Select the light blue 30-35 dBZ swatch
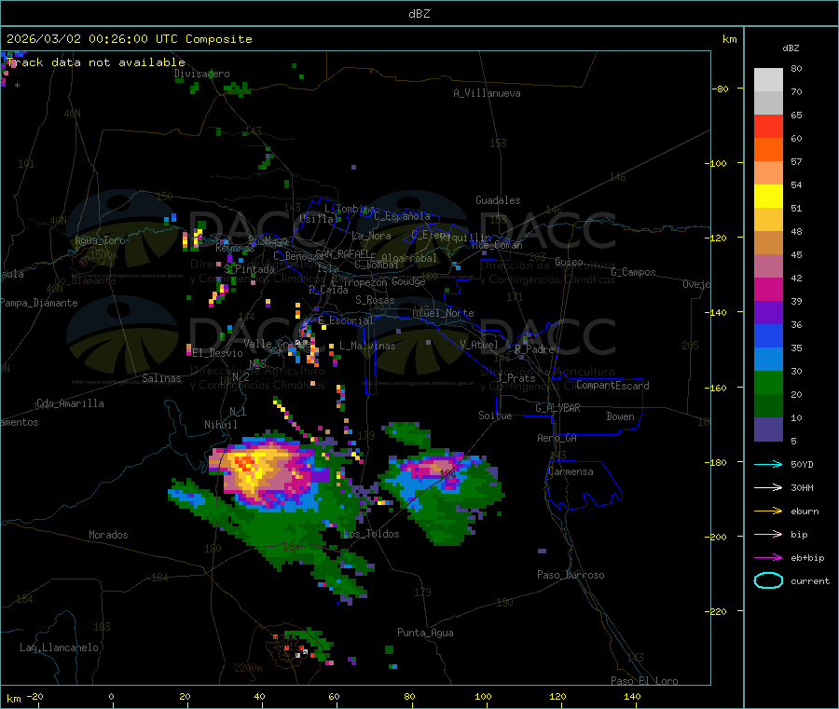The width and height of the screenshot is (839, 709). pos(768,360)
